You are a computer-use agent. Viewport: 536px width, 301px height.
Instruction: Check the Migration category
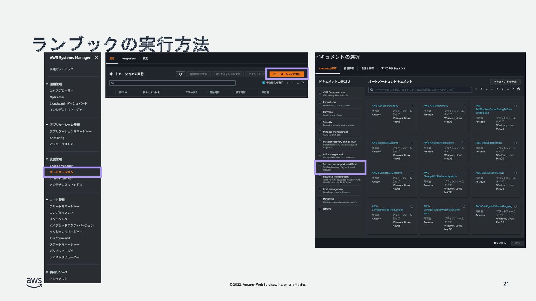click(320, 199)
